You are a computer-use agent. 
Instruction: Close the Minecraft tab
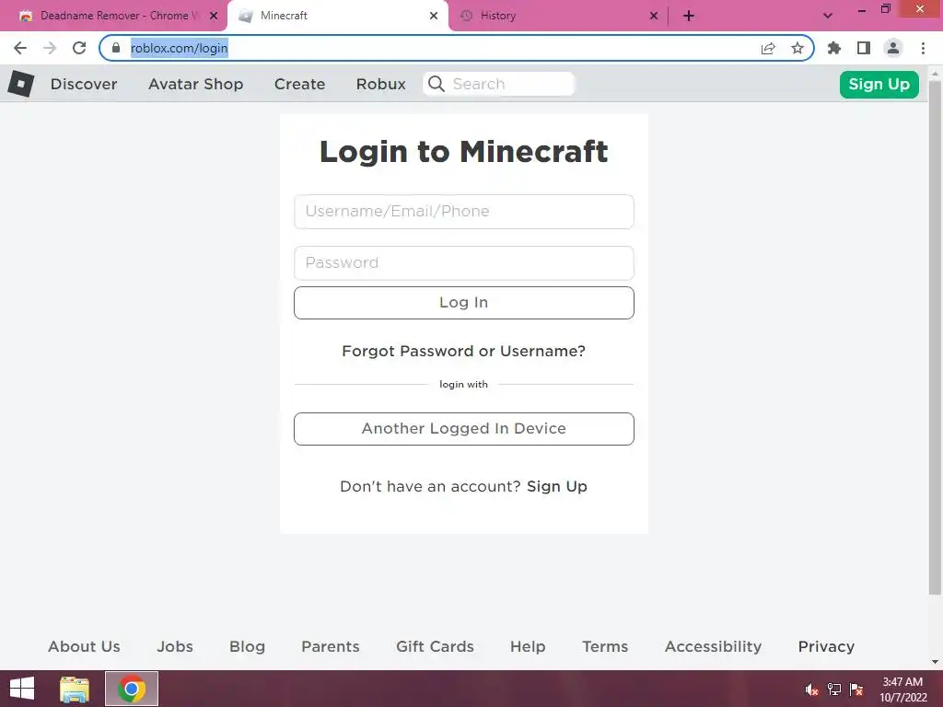click(434, 16)
